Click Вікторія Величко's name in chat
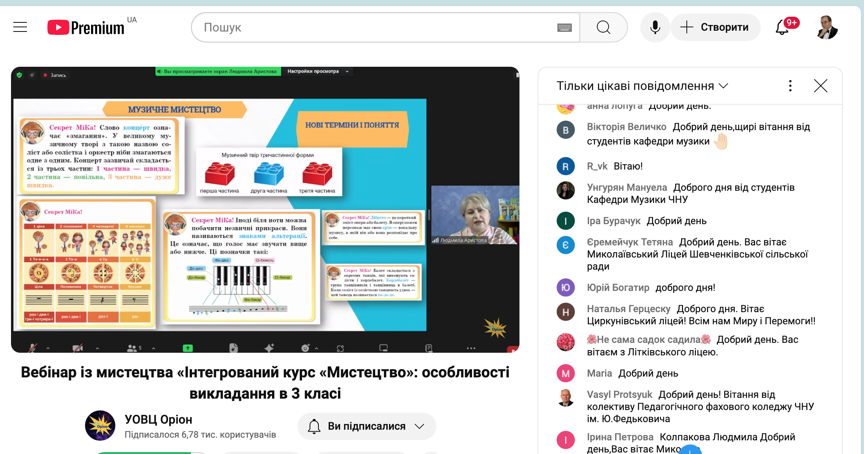The height and width of the screenshot is (454, 864). 626,127
